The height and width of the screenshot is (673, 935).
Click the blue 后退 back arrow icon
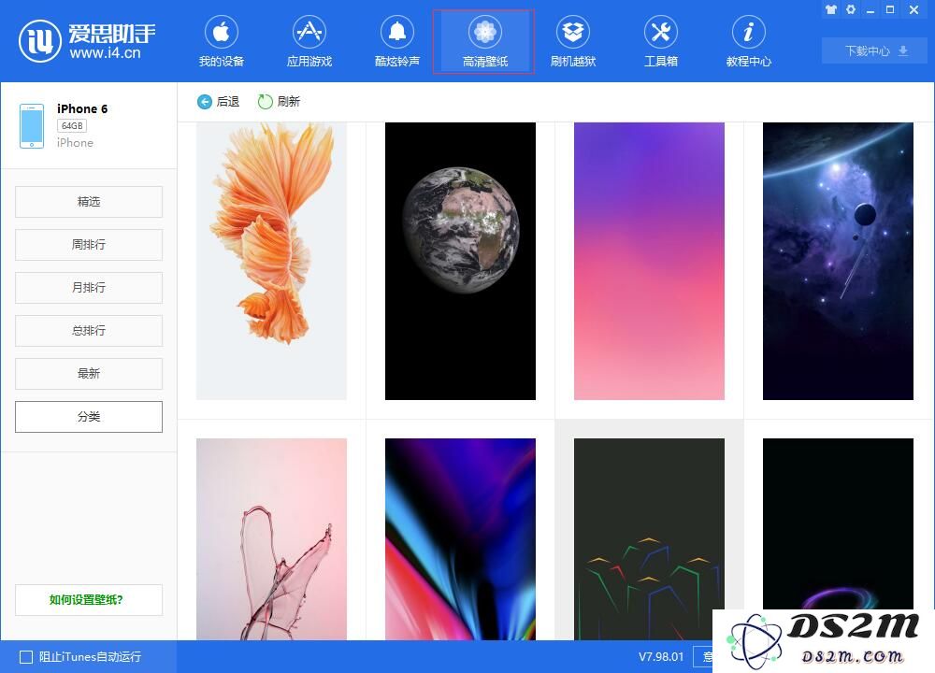click(205, 102)
